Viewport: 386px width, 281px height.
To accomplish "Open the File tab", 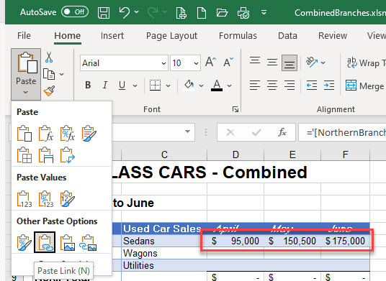I will coord(24,36).
